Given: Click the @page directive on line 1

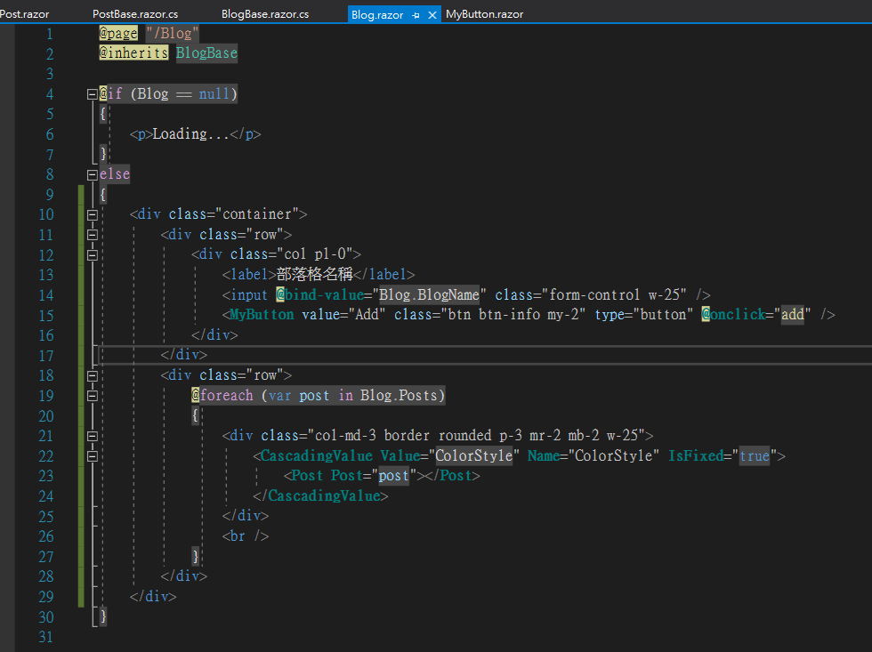Looking at the screenshot, I should click(x=117, y=33).
